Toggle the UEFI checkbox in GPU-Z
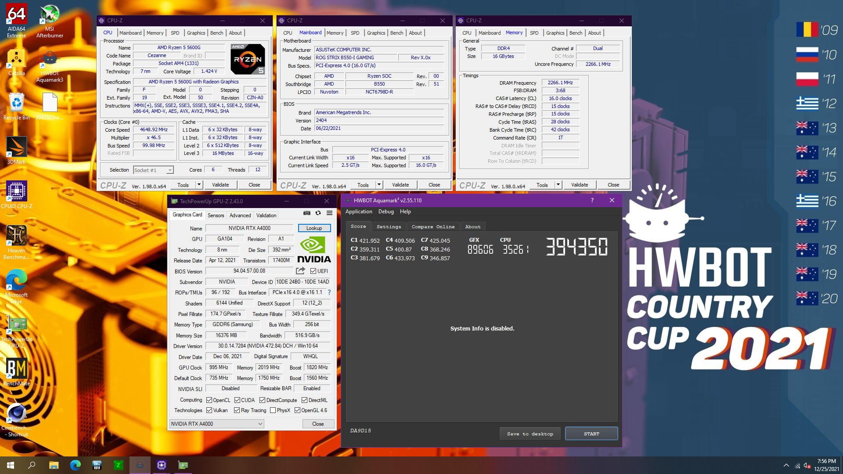 313,271
